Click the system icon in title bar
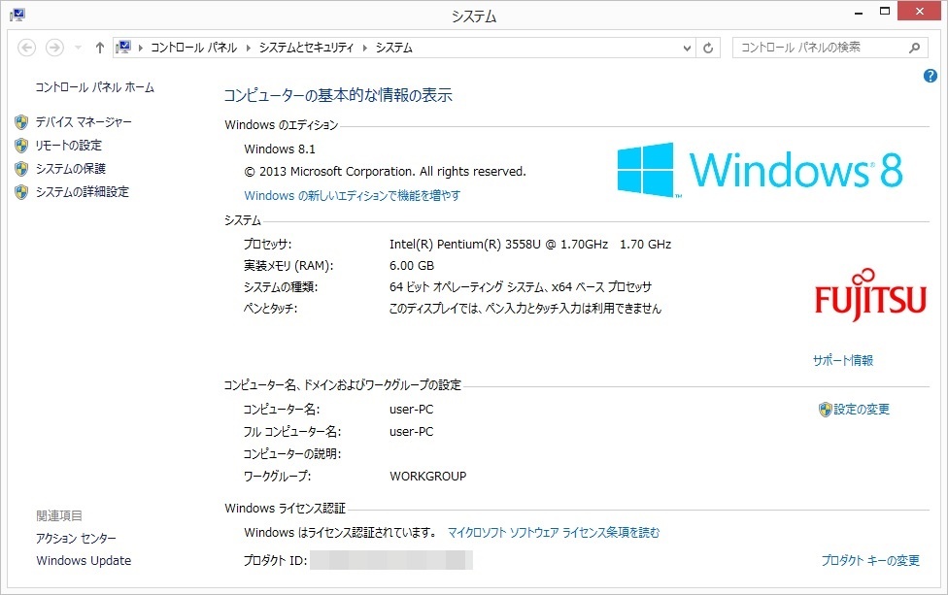The image size is (948, 595). (x=17, y=15)
